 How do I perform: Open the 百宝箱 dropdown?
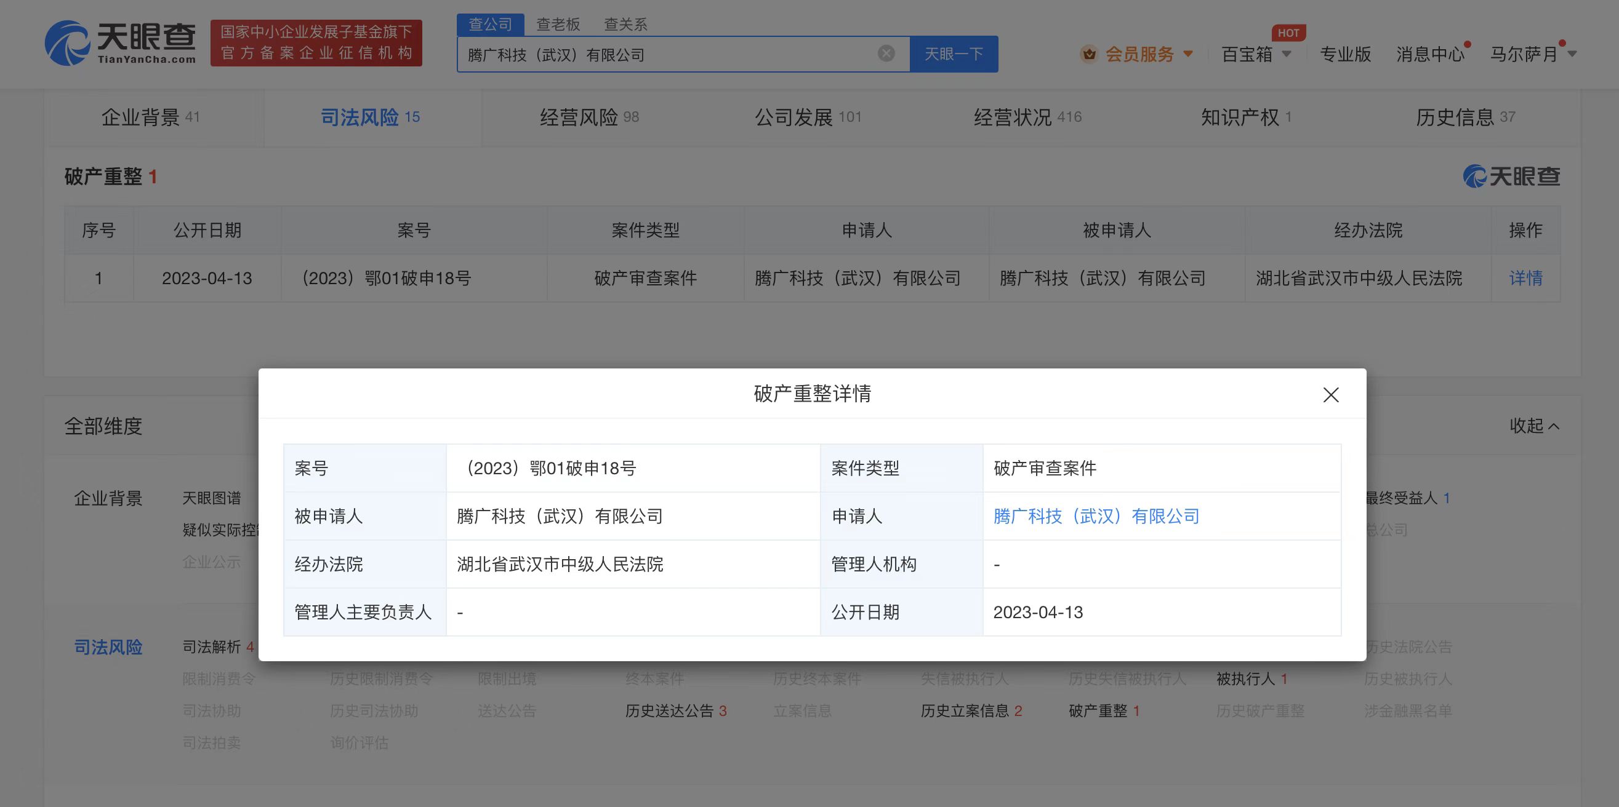(x=1287, y=54)
